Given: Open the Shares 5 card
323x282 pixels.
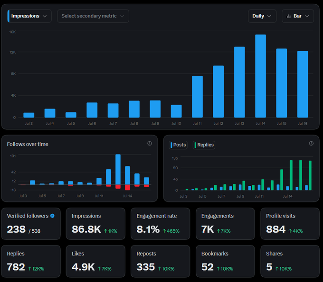Looking at the screenshot, I should (x=290, y=261).
